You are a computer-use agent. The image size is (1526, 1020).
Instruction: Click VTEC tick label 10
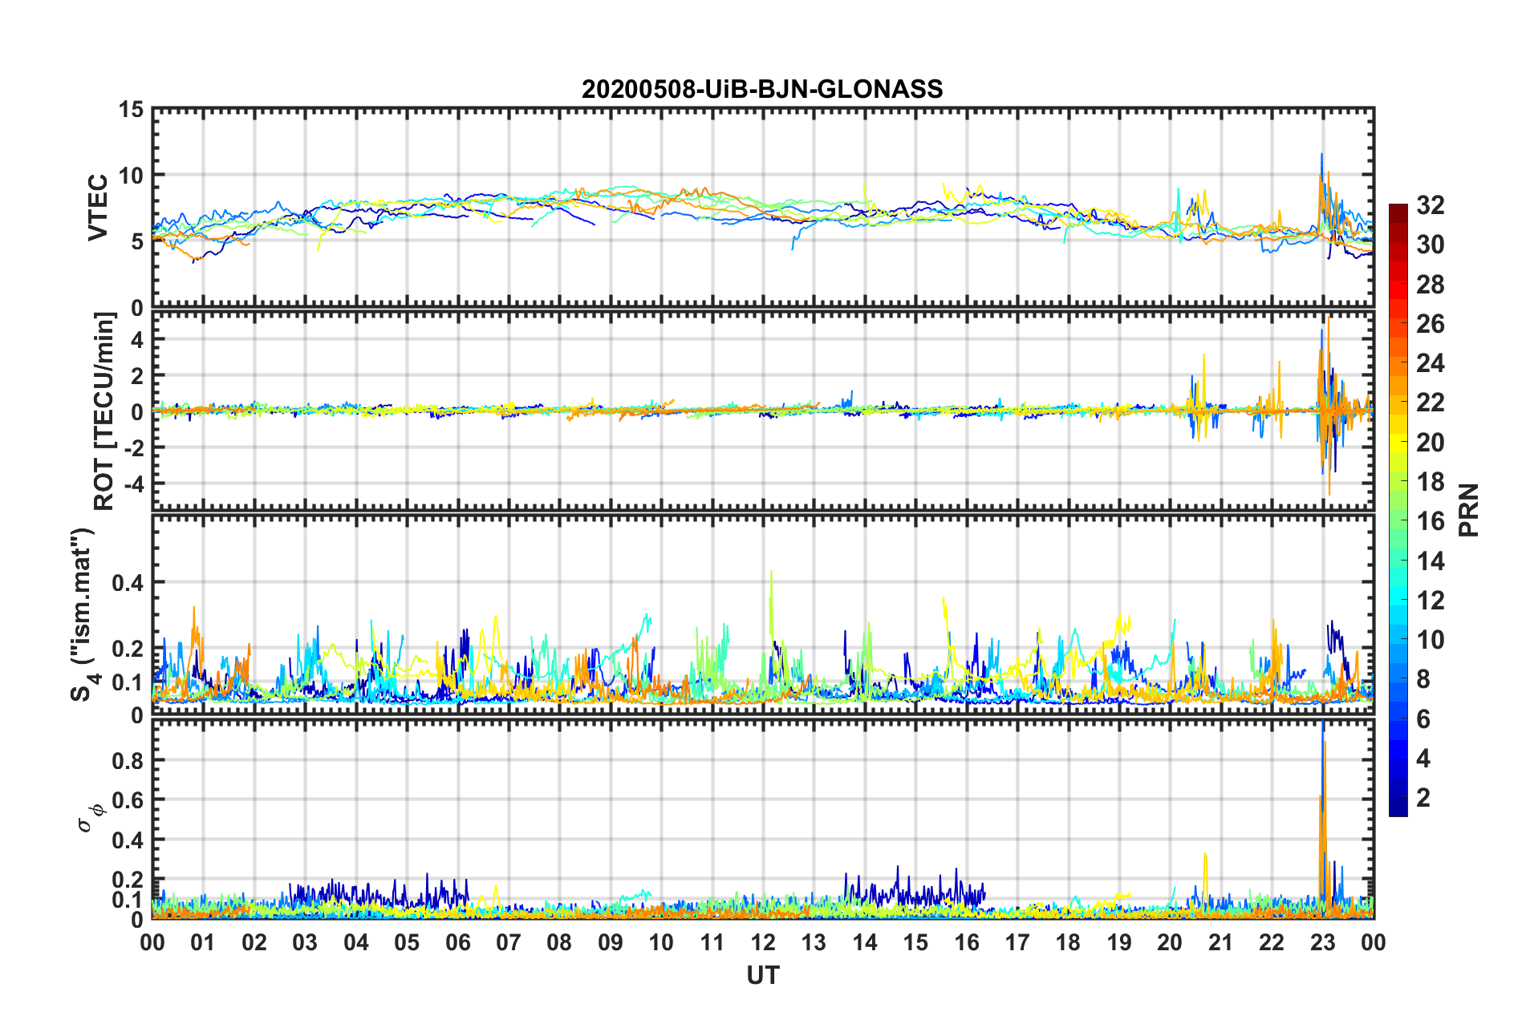coord(131,176)
